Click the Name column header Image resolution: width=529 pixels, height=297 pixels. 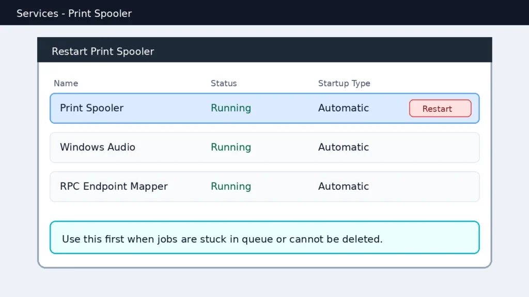pos(66,83)
